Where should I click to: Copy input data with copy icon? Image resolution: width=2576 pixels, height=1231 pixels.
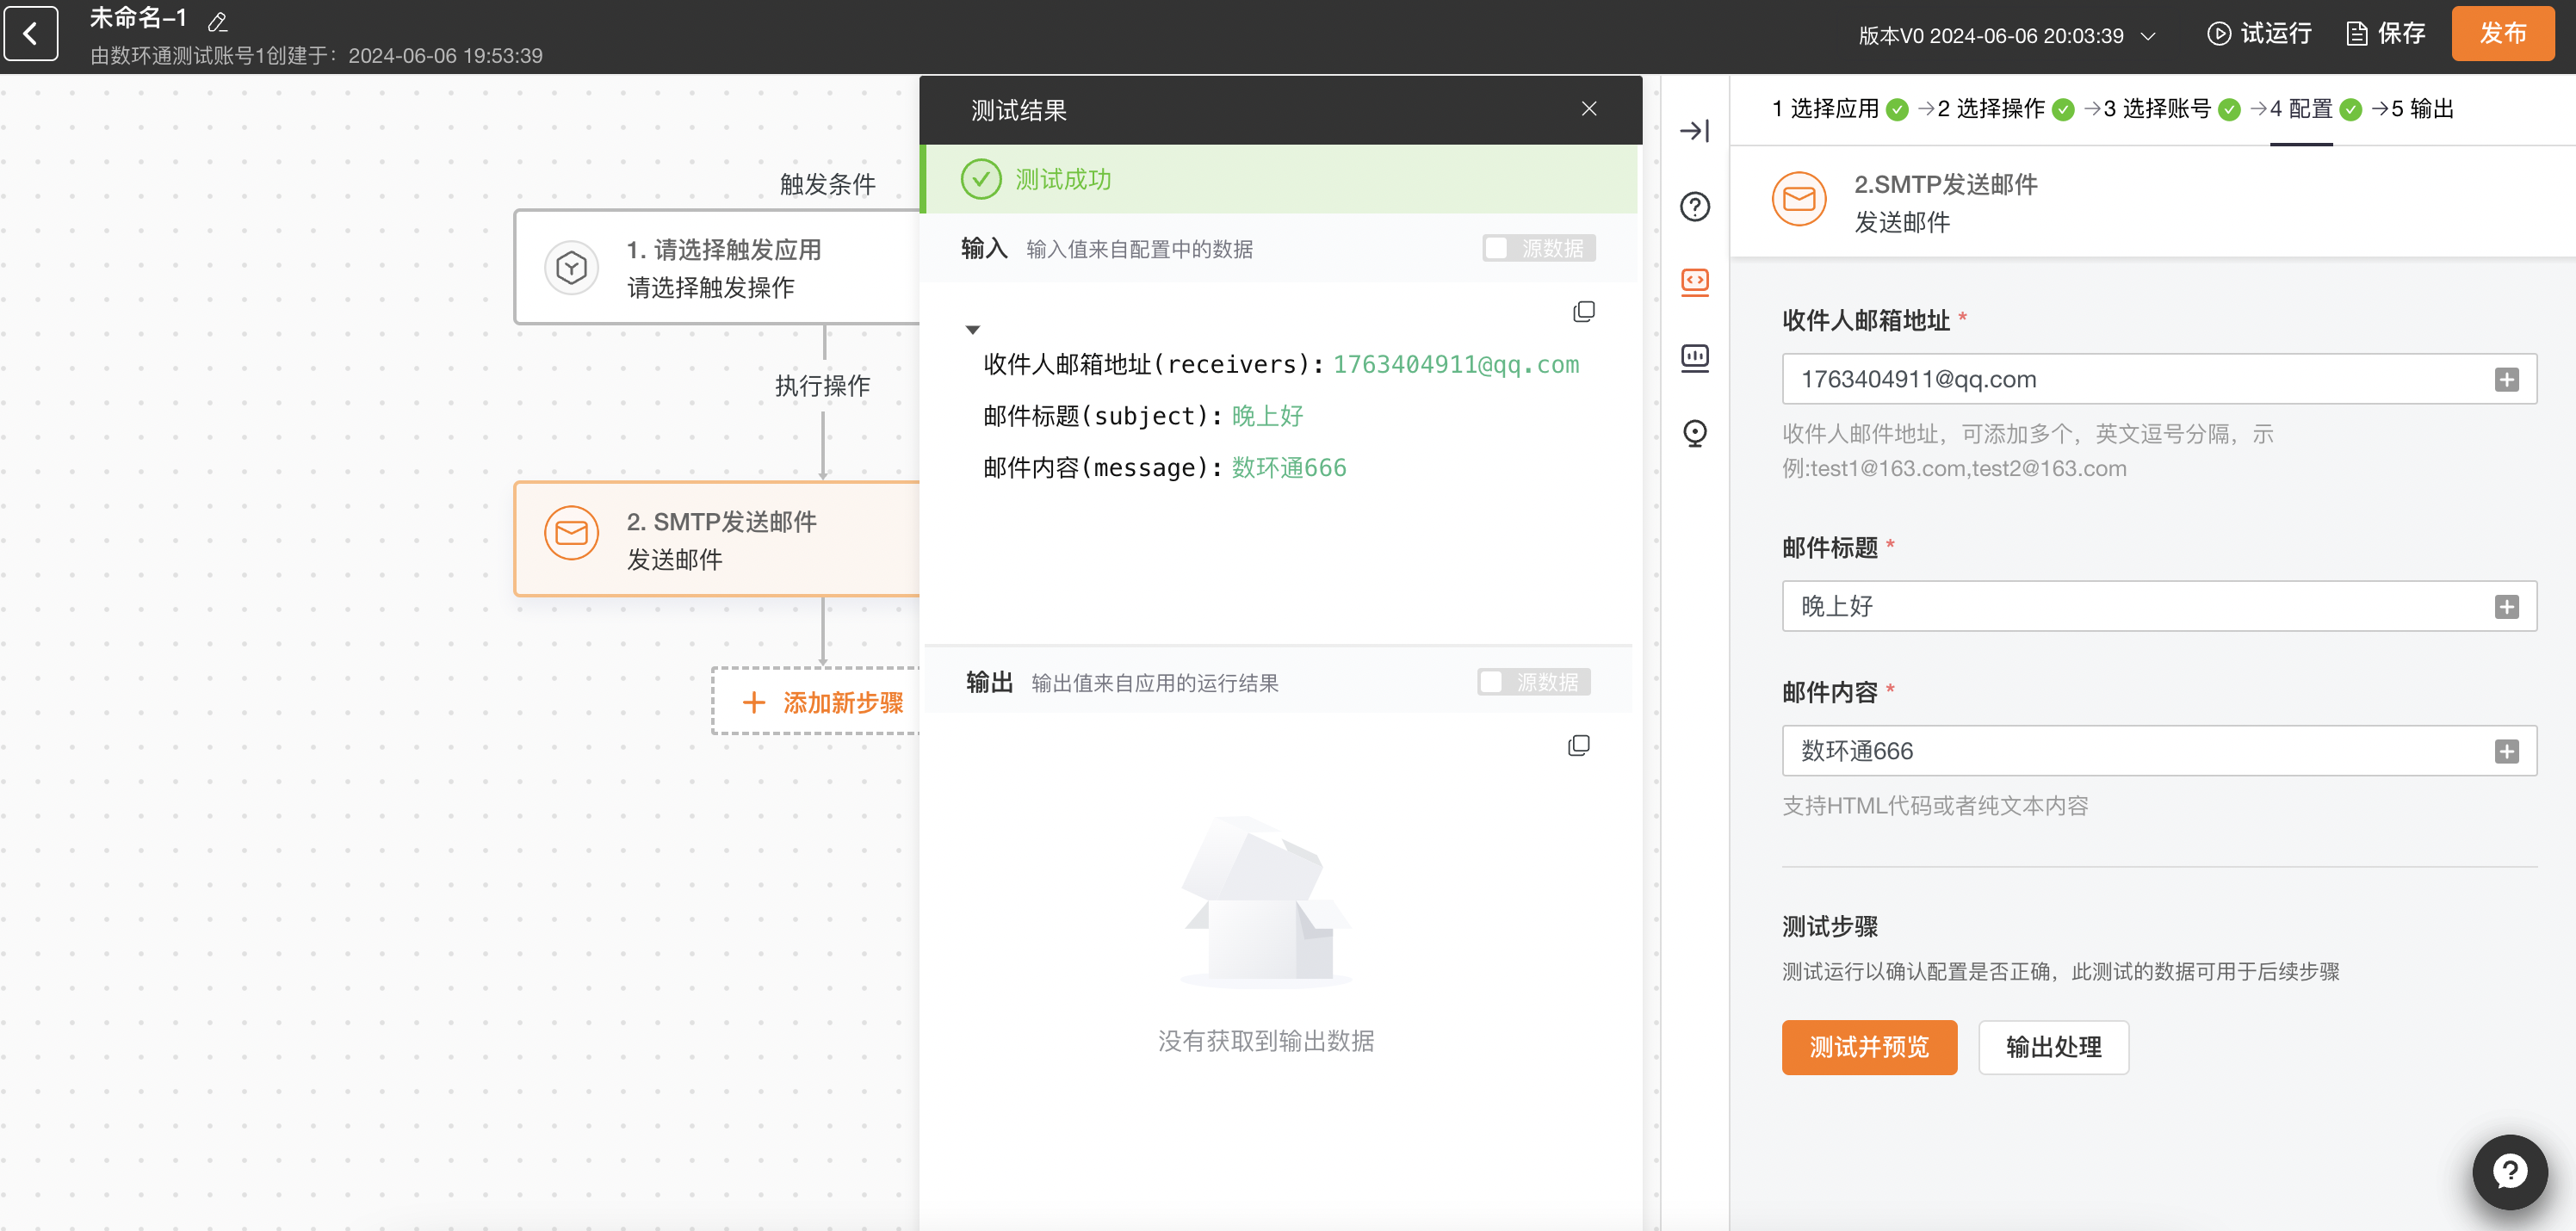[x=1583, y=312]
